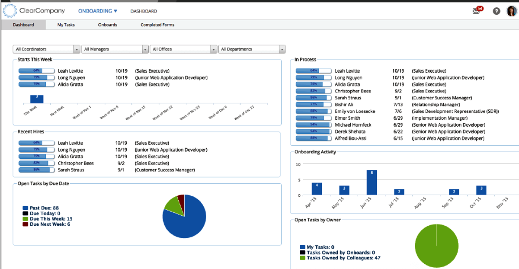Click the Jun '15 onboarding activity bar

(x=372, y=182)
